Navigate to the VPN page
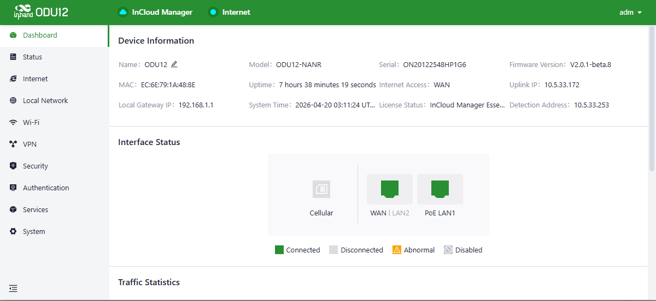 click(30, 145)
